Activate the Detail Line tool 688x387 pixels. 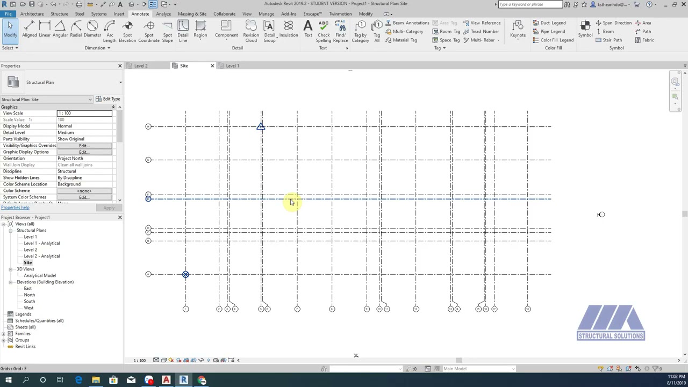183,32
